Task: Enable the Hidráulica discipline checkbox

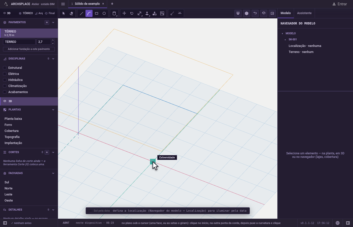Action: tap(5, 80)
